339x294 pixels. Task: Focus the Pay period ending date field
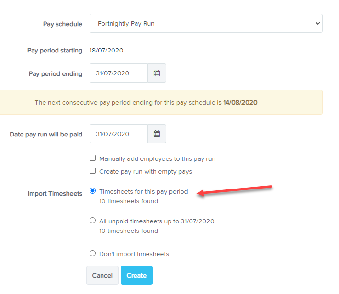(x=119, y=73)
